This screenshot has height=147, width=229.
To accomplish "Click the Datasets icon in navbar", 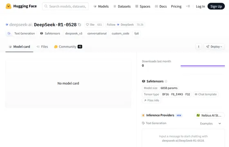I will 115,6.
